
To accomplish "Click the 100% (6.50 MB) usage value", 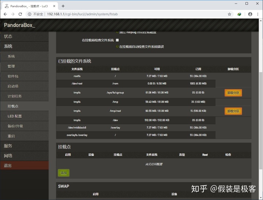I will point(198,83).
